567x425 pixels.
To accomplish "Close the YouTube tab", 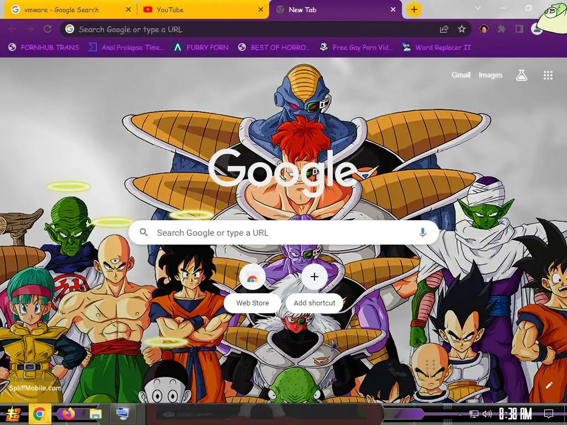I will [x=261, y=10].
